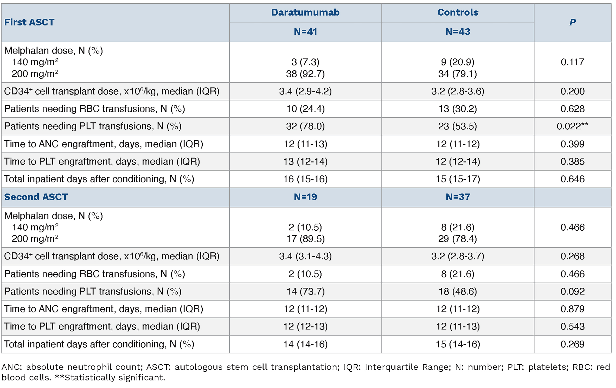This screenshot has height=388, width=616.
Task: Select the 14 (73.7) value
Action: [x=305, y=291]
